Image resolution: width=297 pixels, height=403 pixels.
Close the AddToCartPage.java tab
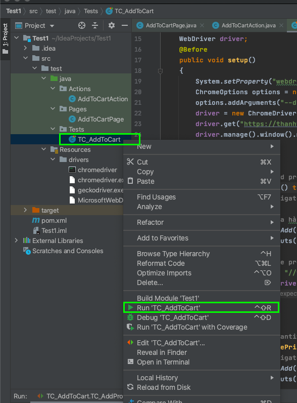coord(202,25)
